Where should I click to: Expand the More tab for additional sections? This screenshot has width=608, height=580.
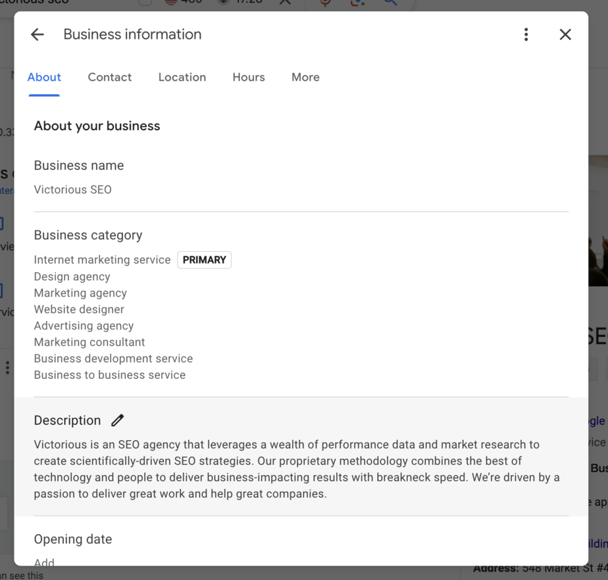[305, 77]
